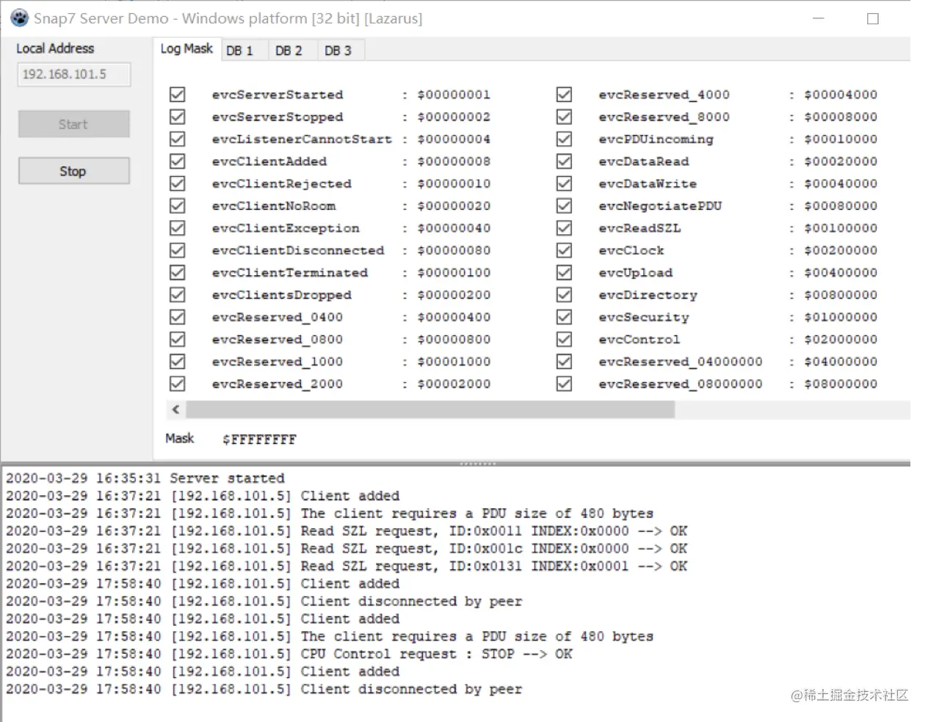Click the Local Address input field
This screenshot has width=928, height=722.
(x=73, y=74)
